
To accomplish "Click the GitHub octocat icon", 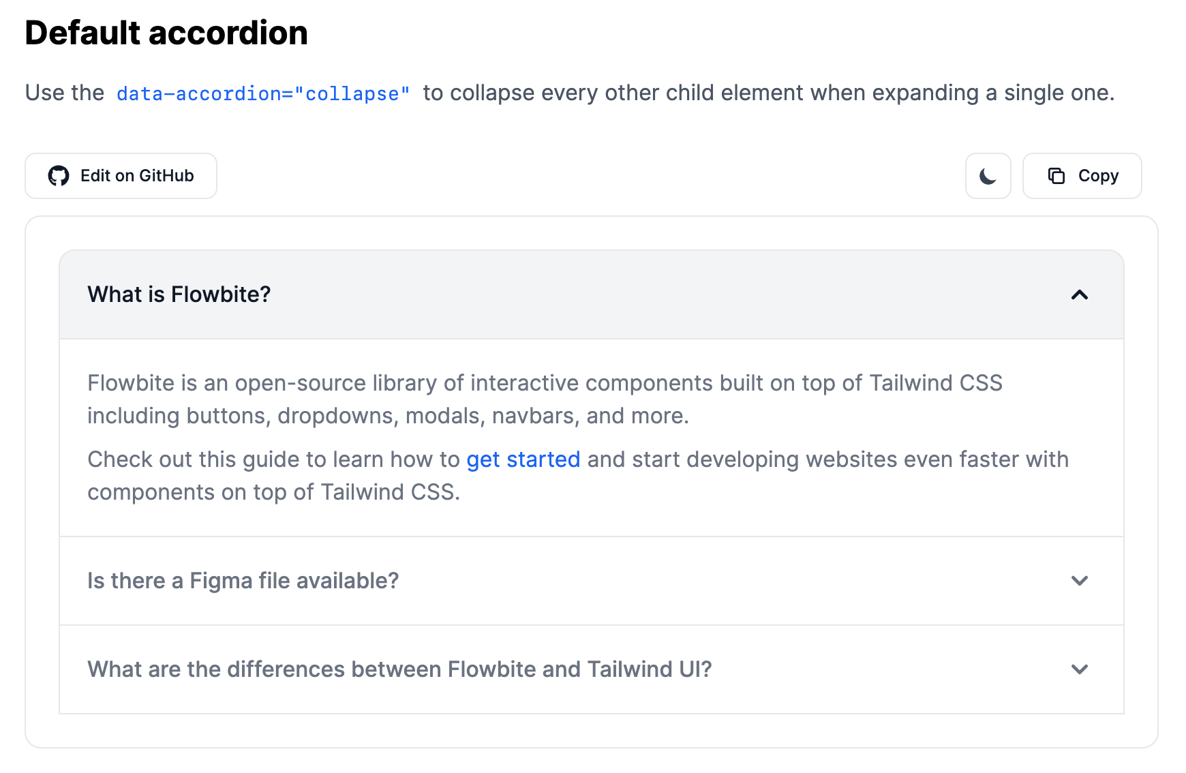I will pos(59,176).
